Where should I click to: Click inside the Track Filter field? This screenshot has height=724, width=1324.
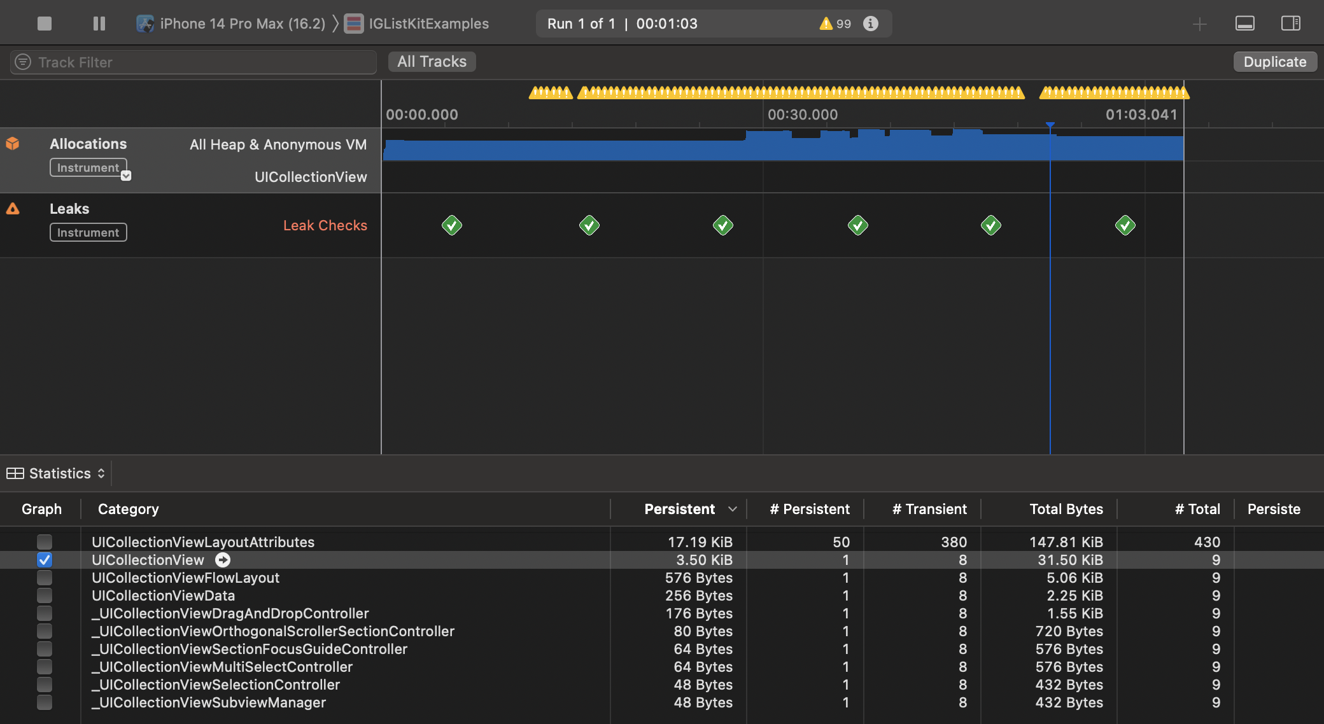[x=191, y=62]
